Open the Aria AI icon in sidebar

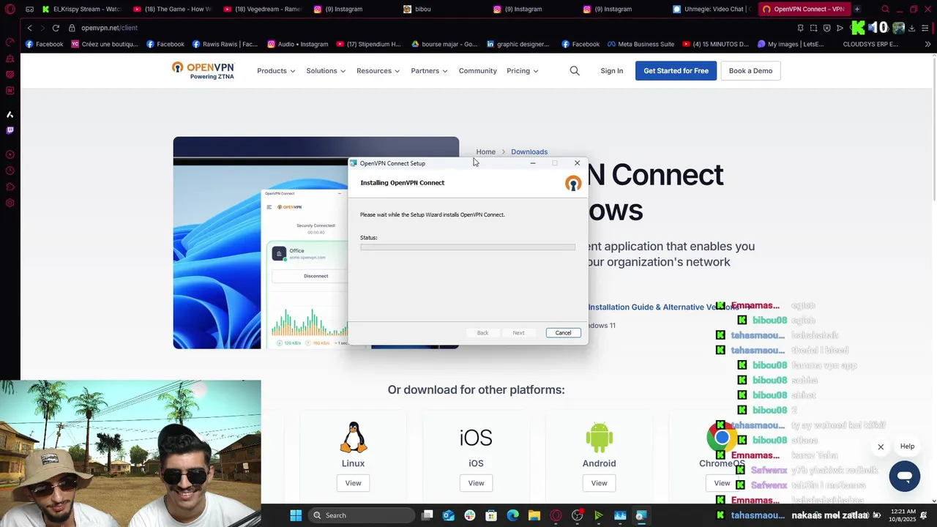pos(10,114)
